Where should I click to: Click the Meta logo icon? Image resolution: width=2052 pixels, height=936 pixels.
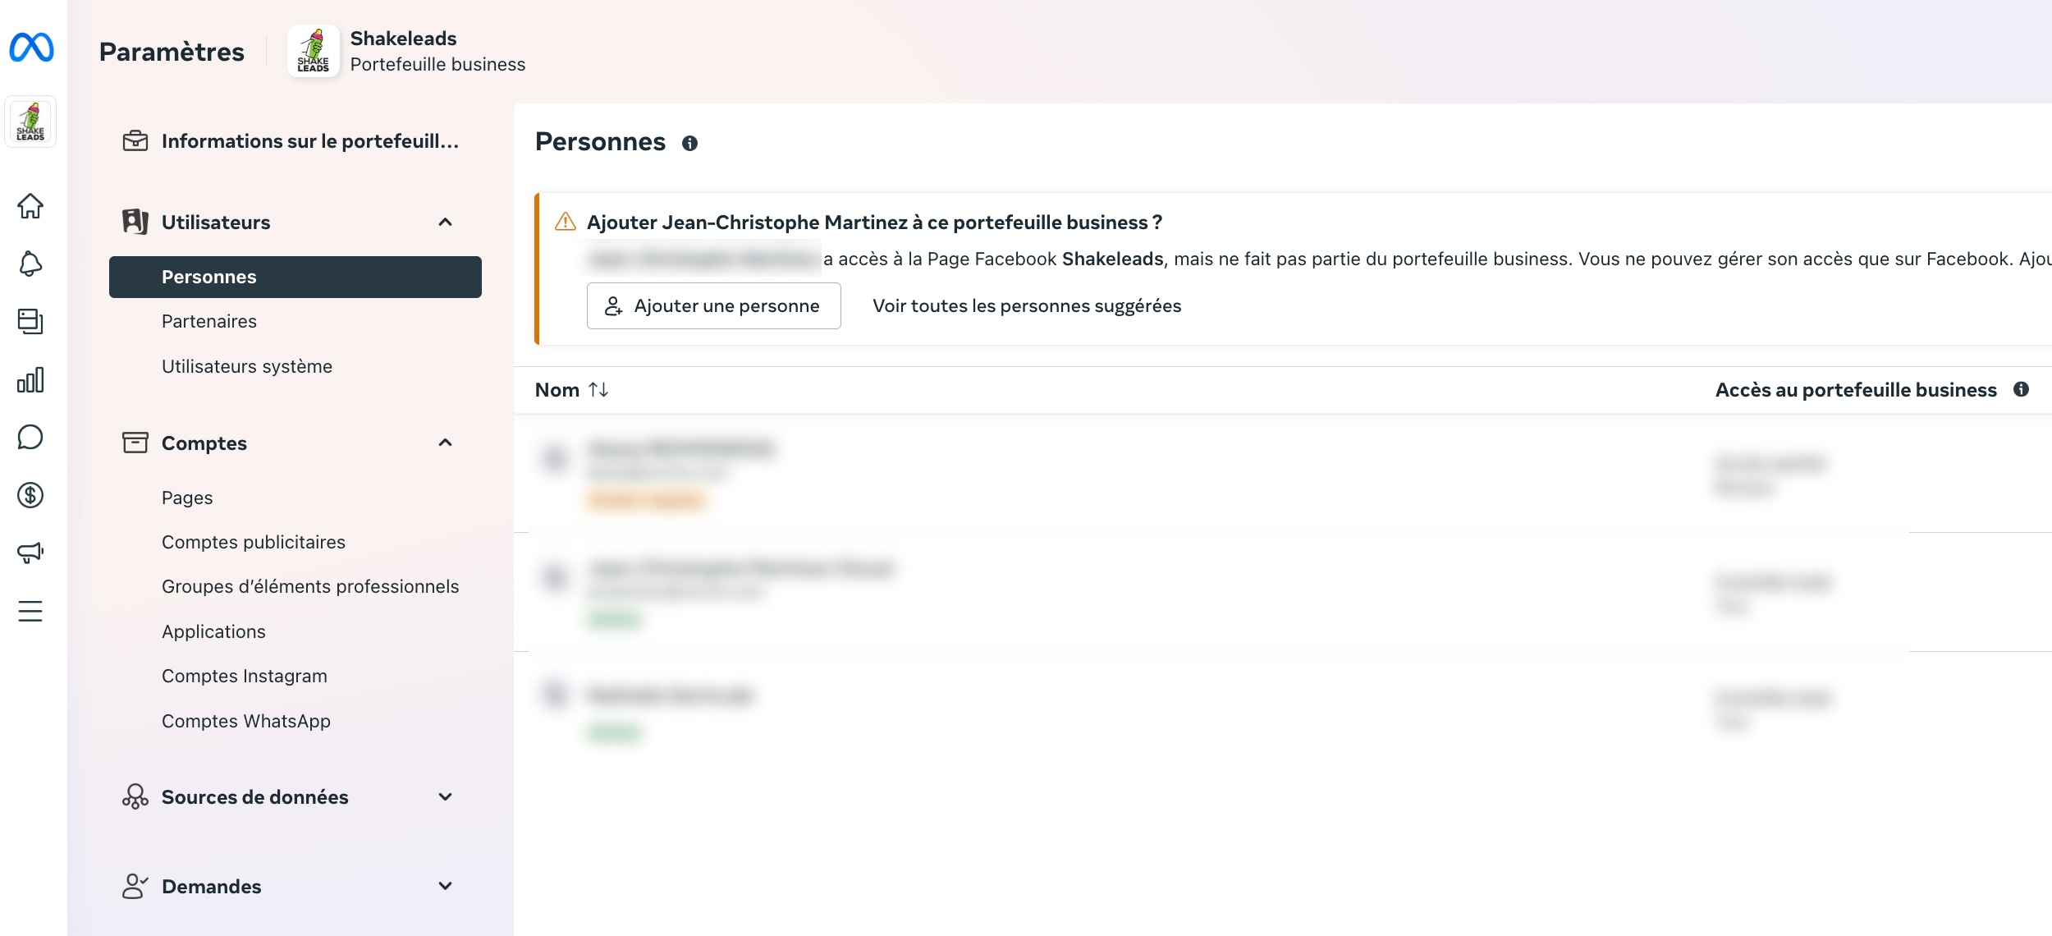tap(31, 48)
